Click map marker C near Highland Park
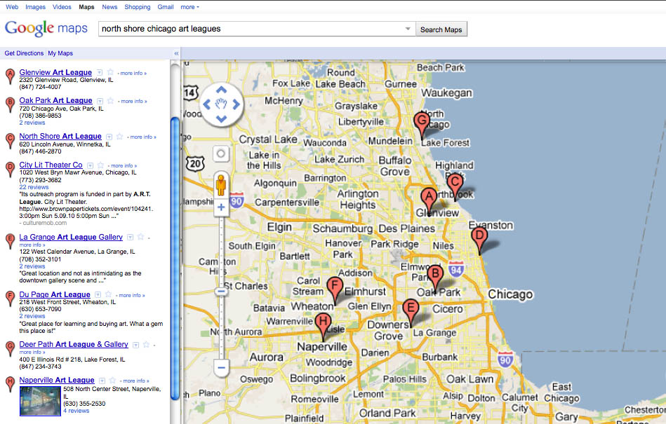 pyautogui.click(x=455, y=186)
